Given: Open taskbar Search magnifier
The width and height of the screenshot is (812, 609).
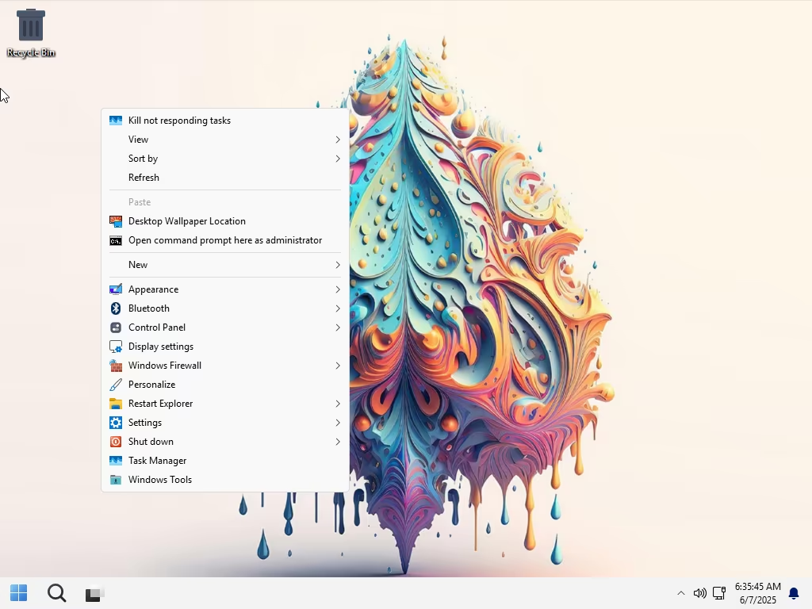Looking at the screenshot, I should pyautogui.click(x=56, y=593).
